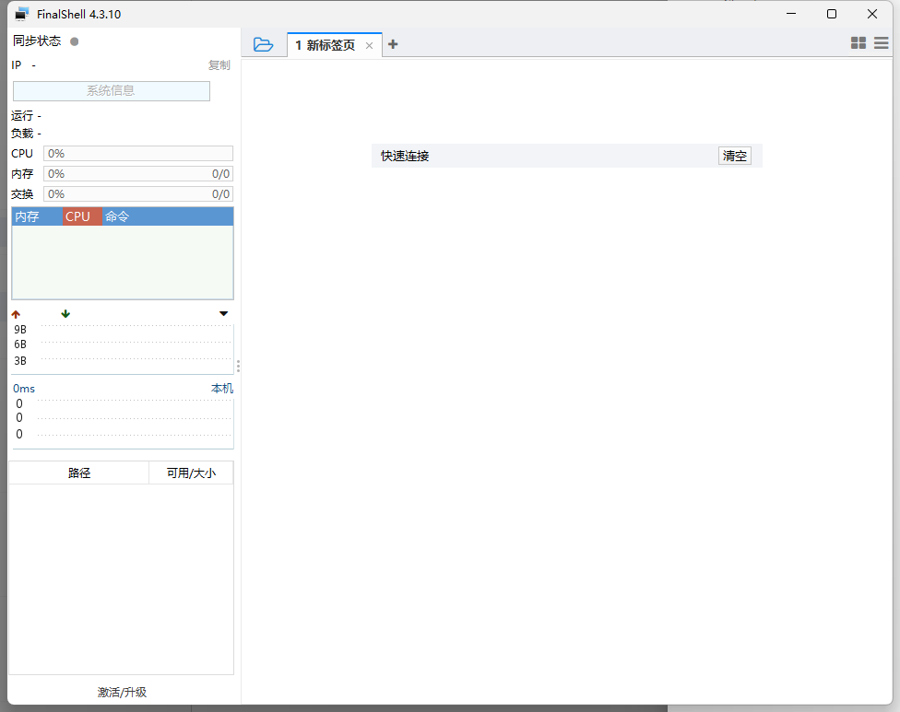Click the 路径 column header

click(x=79, y=473)
